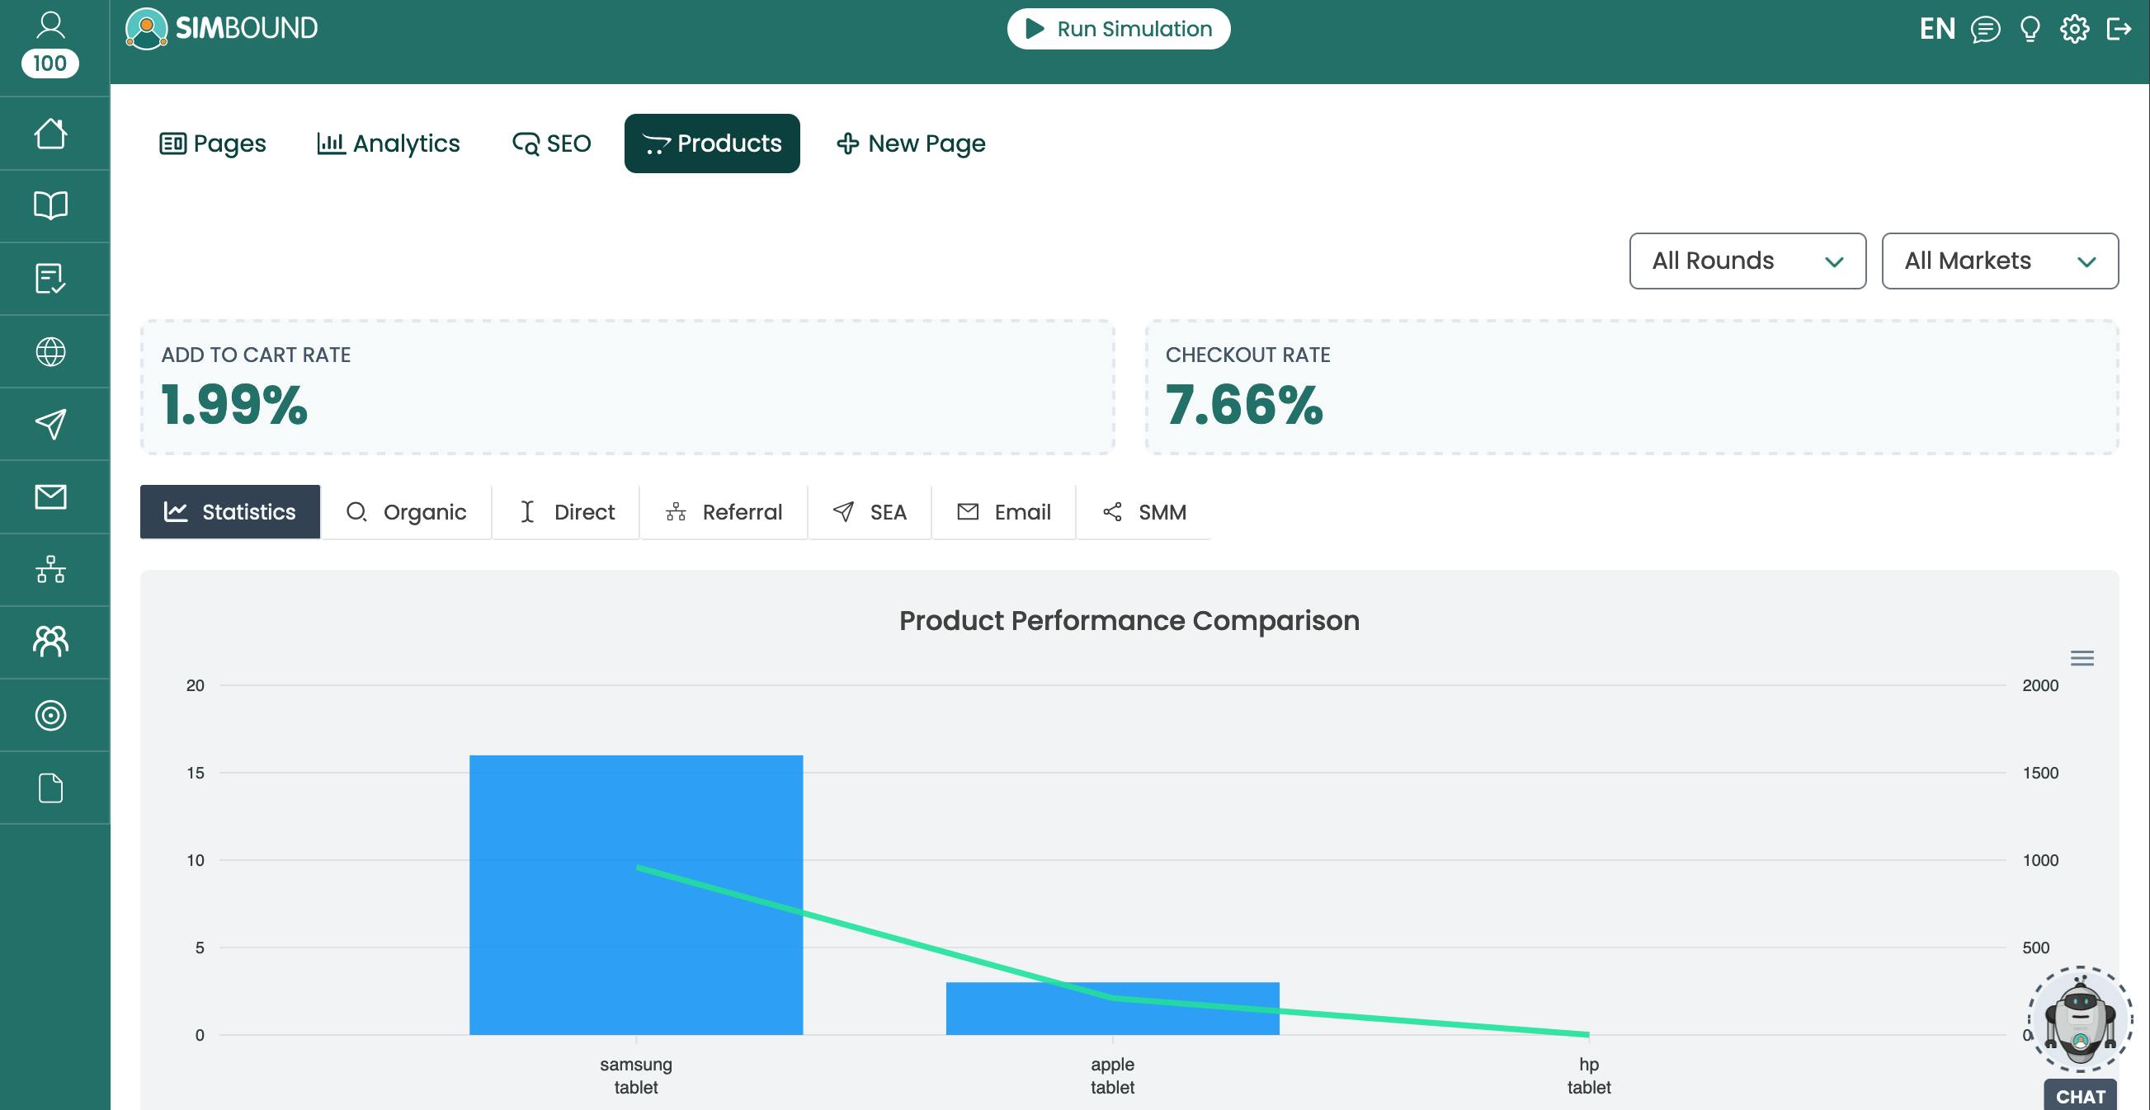The height and width of the screenshot is (1110, 2150).
Task: Click the hp tablet axis label
Action: tap(1588, 1076)
